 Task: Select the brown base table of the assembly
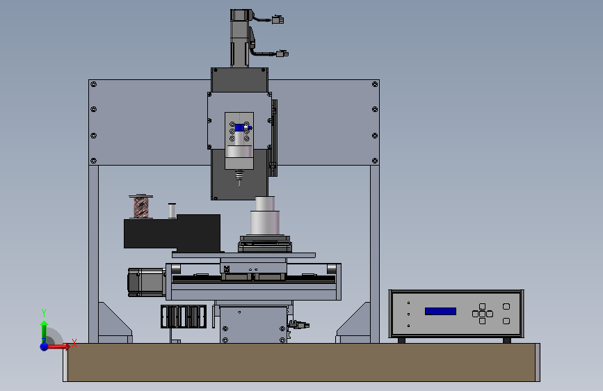pyautogui.click(x=302, y=362)
